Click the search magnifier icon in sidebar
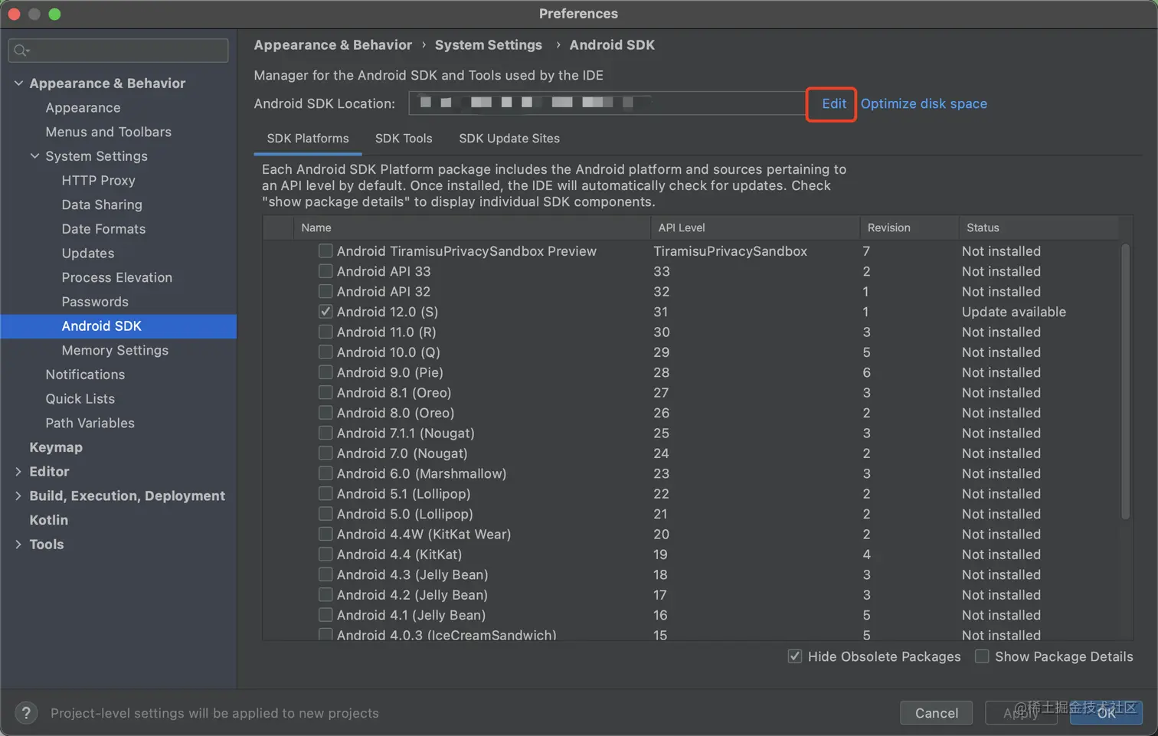 click(21, 51)
